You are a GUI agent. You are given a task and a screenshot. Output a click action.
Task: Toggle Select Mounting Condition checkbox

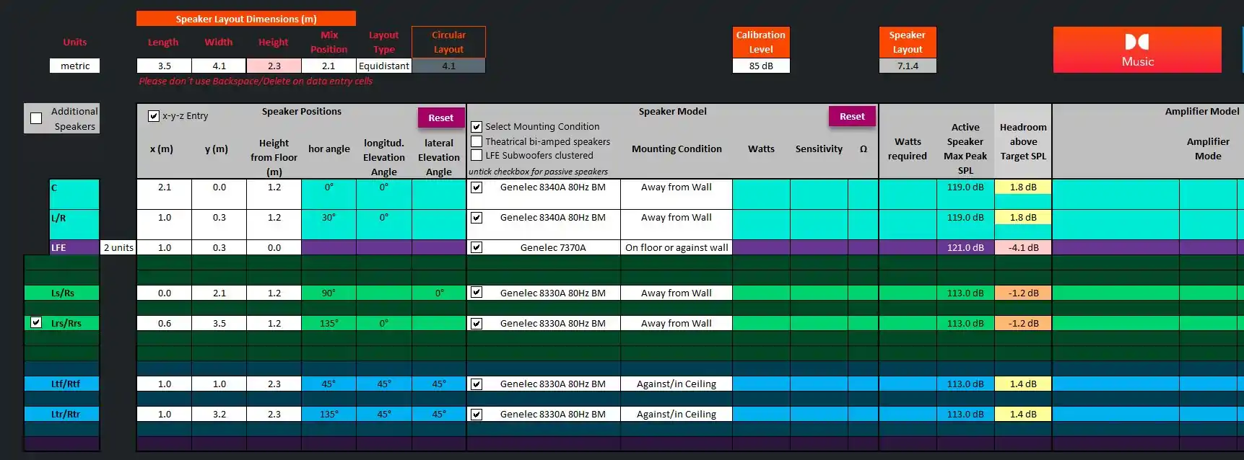[x=477, y=127]
